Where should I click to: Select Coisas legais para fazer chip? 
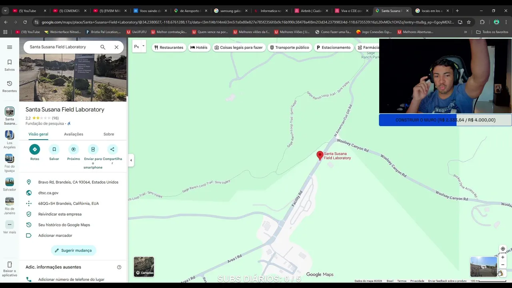point(238,47)
